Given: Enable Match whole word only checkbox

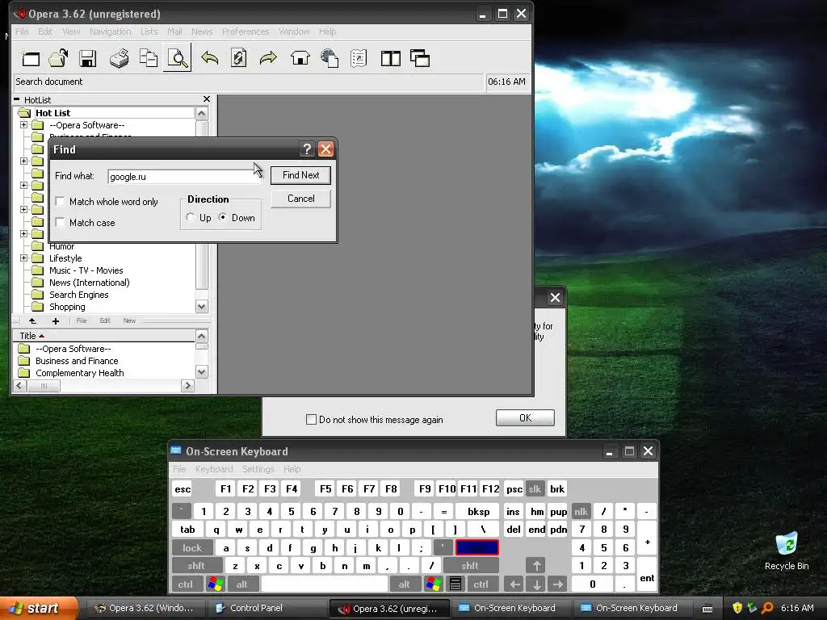Looking at the screenshot, I should click(x=60, y=201).
